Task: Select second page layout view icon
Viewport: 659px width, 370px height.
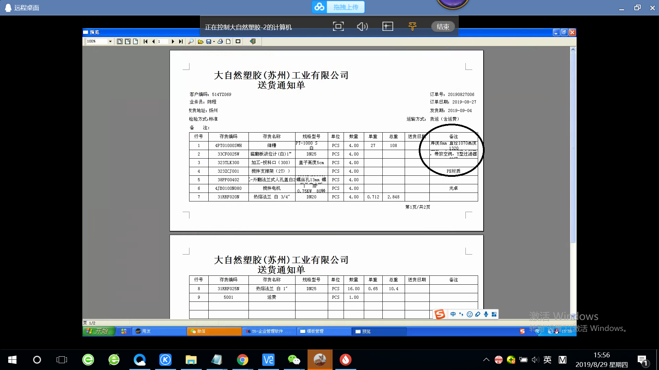Action: tap(128, 41)
